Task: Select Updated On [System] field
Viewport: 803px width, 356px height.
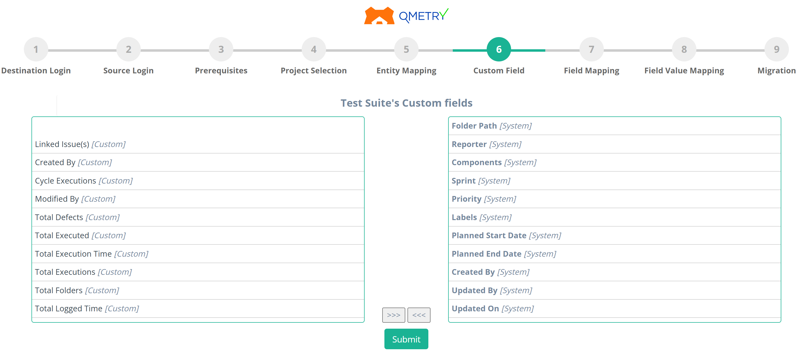Action: (614, 309)
